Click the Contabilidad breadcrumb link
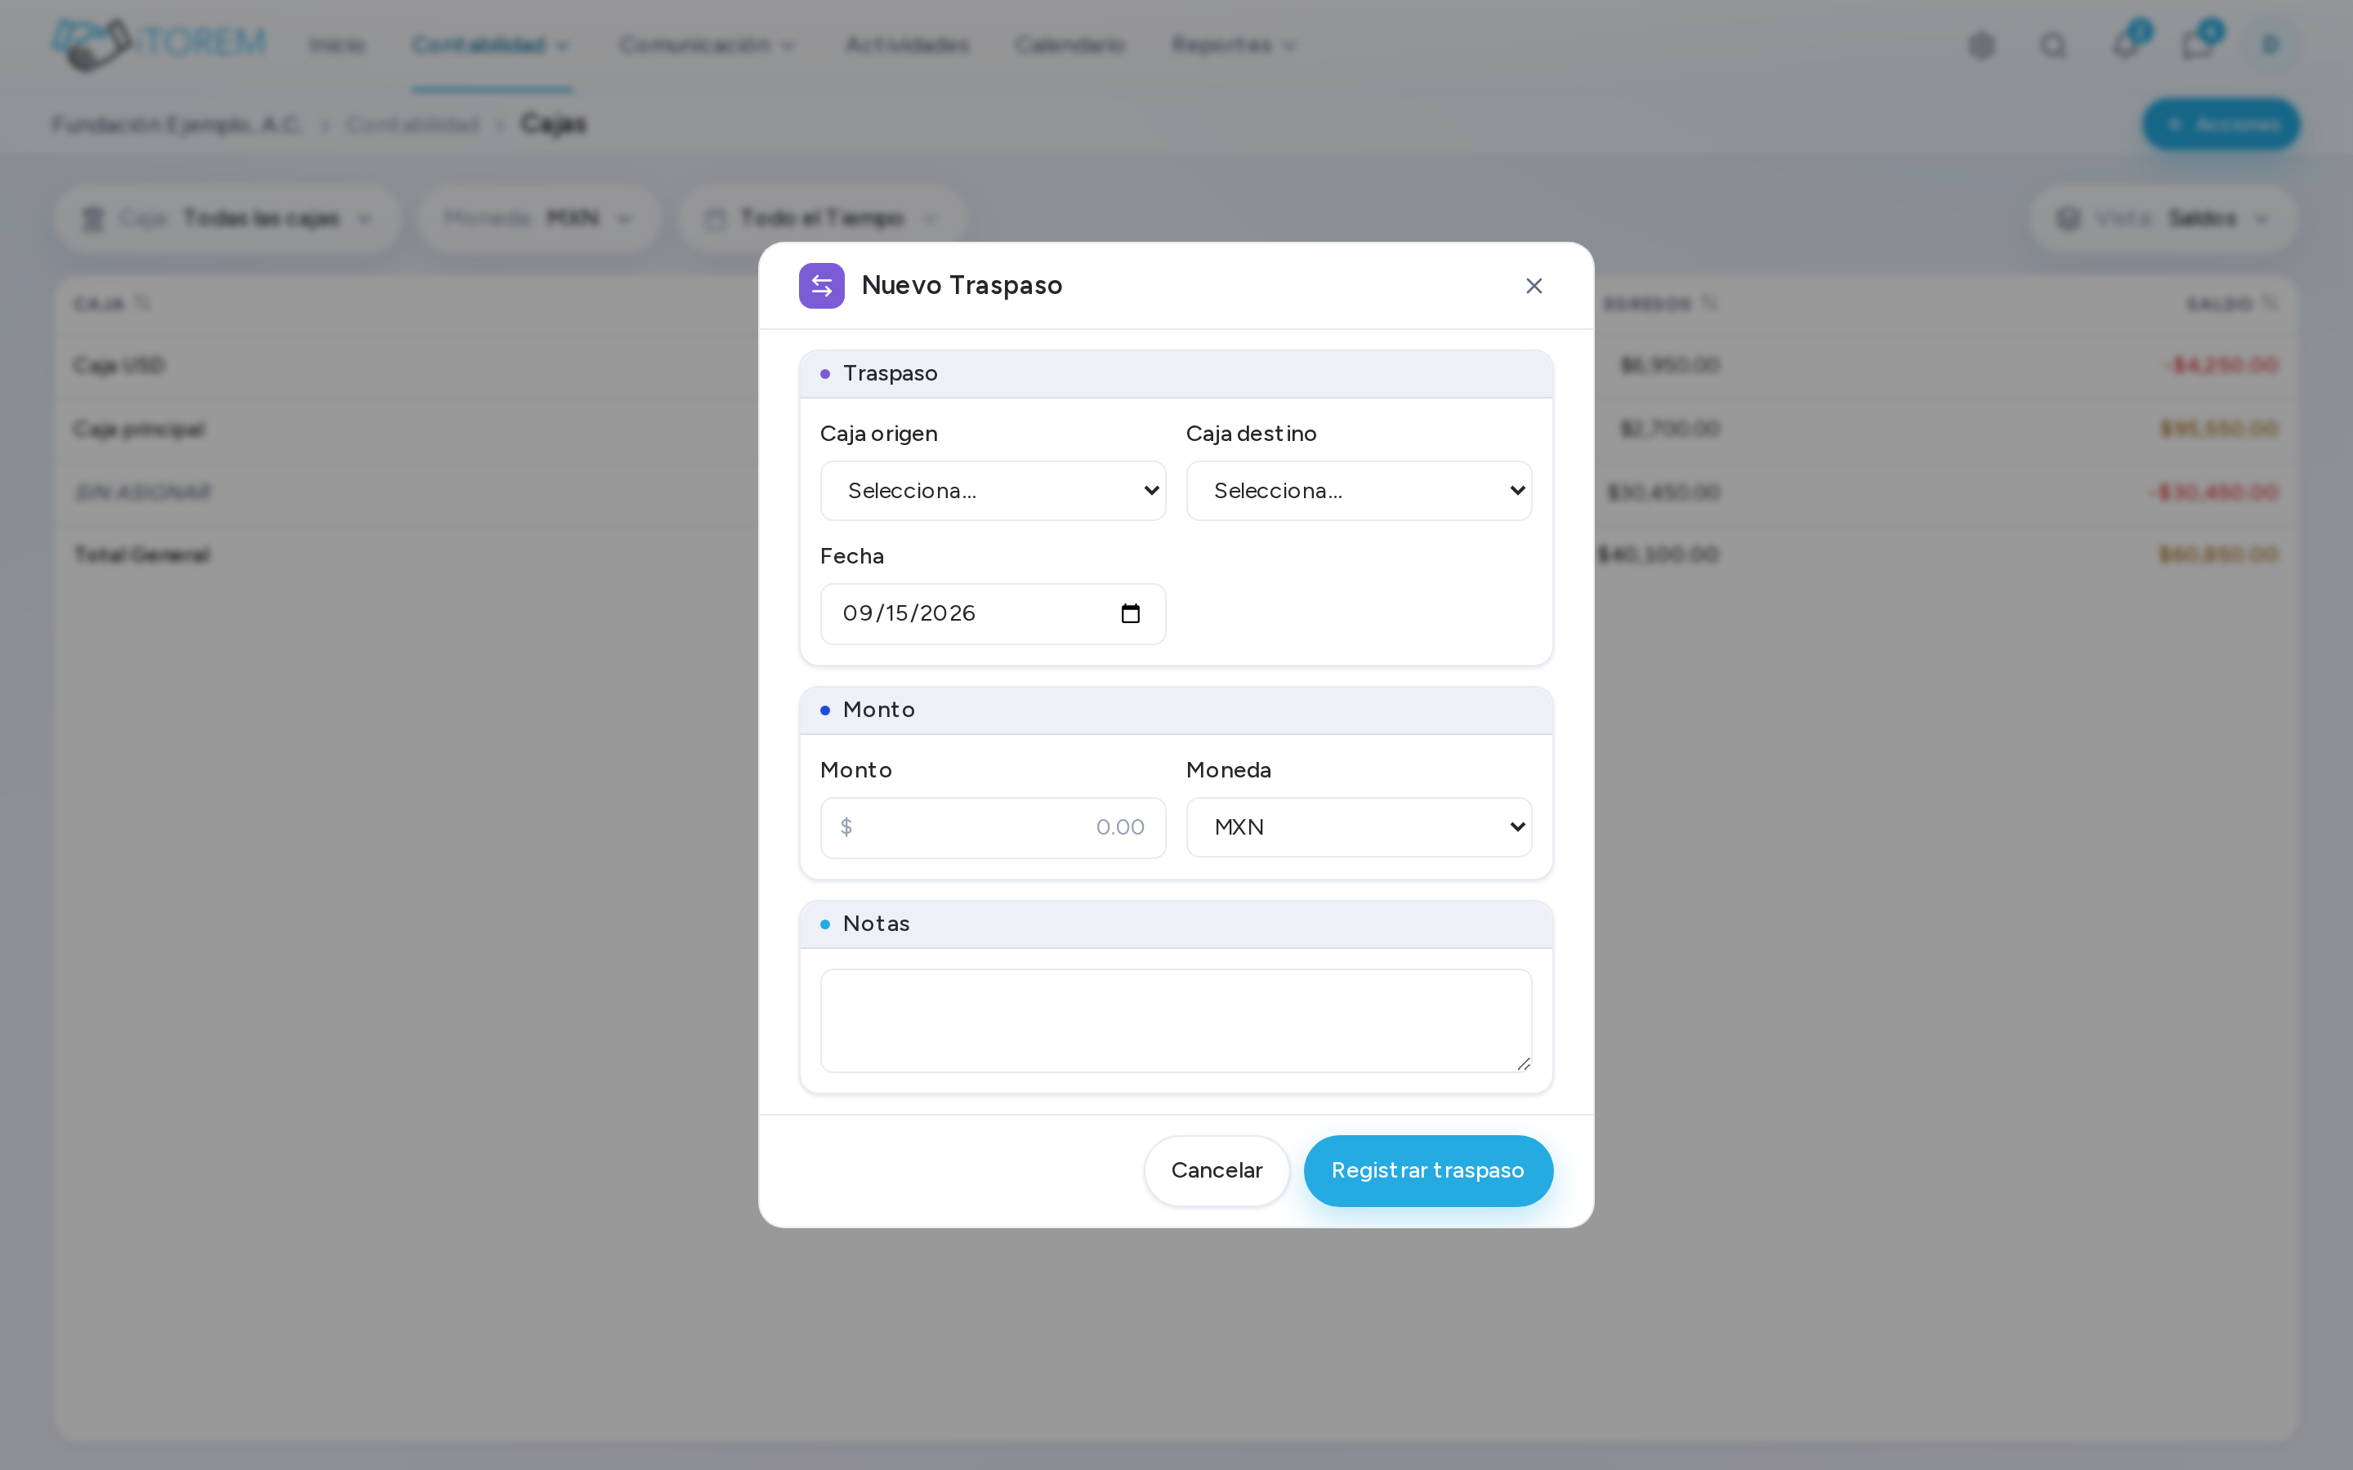The image size is (2353, 1470). pos(413,124)
